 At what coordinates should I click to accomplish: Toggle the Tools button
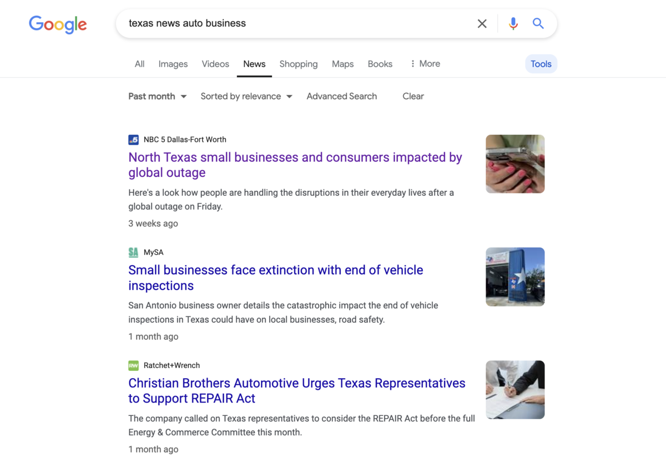pos(541,64)
